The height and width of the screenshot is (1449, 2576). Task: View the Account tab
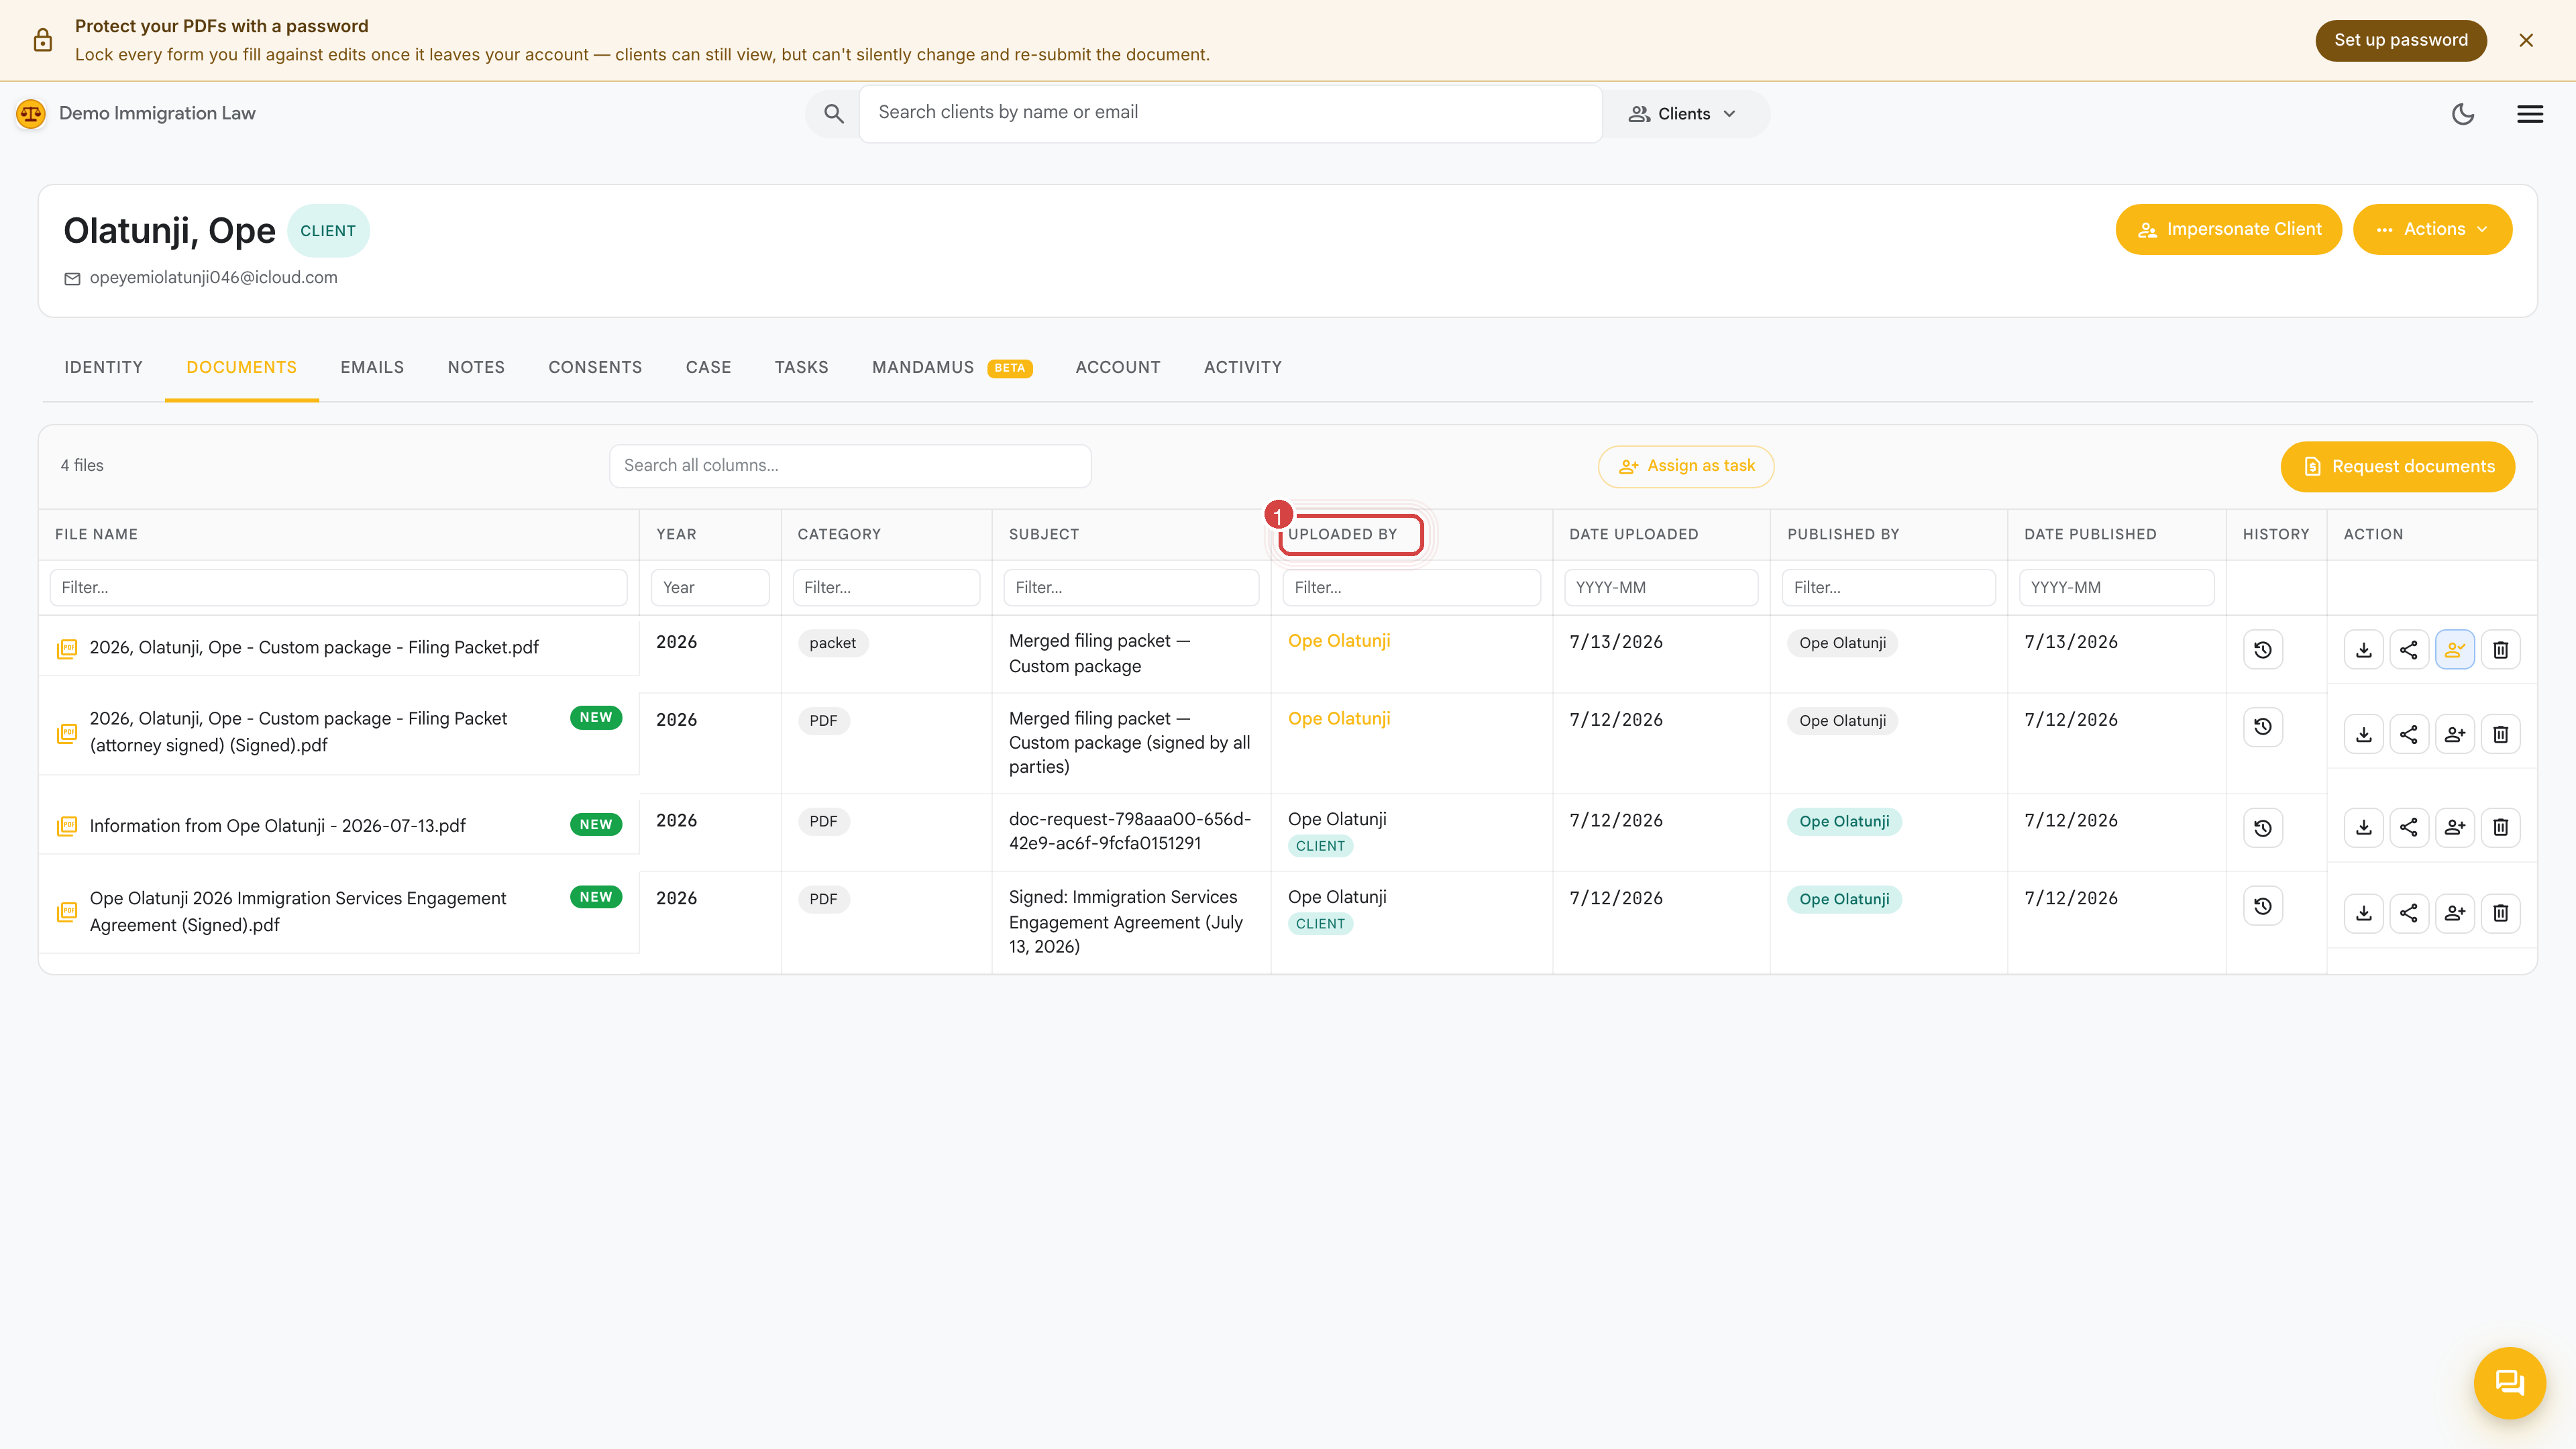(x=1118, y=367)
